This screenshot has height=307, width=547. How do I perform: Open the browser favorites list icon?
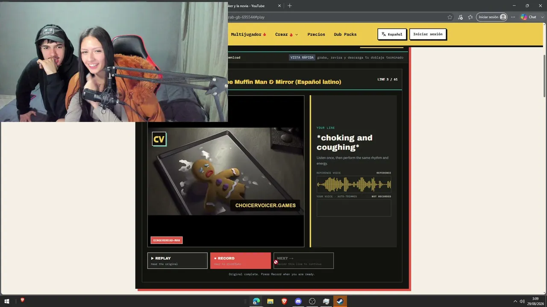pyautogui.click(x=471, y=17)
